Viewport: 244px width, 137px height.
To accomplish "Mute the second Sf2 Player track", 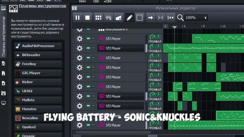I will coord(88,48).
